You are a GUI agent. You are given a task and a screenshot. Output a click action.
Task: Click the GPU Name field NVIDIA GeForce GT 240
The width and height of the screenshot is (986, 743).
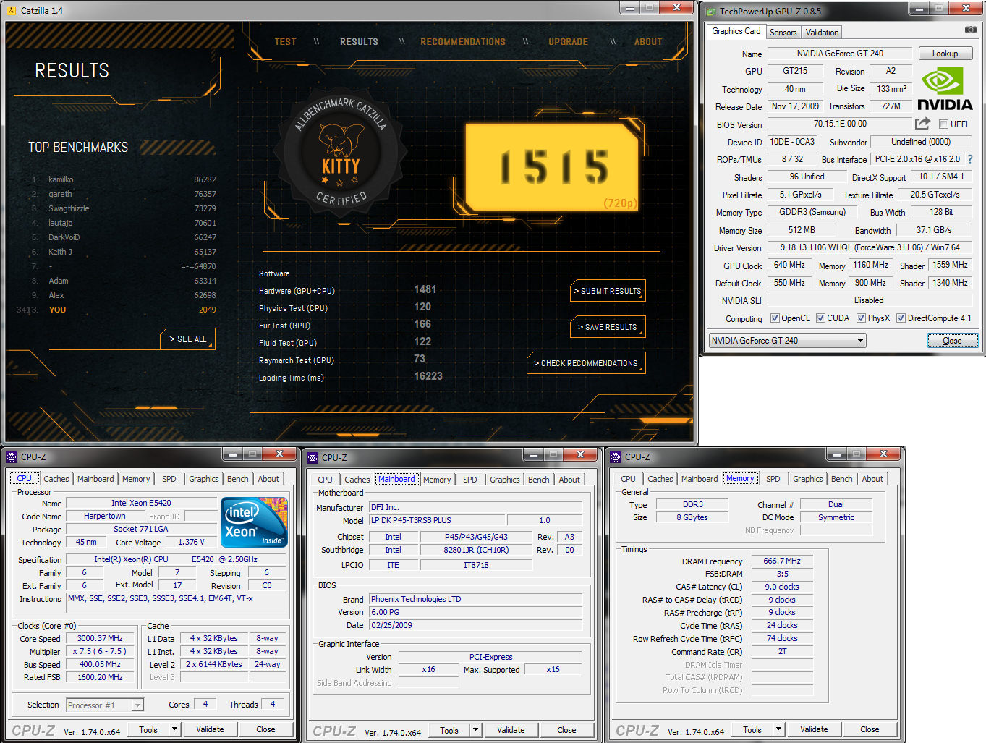[x=840, y=54]
